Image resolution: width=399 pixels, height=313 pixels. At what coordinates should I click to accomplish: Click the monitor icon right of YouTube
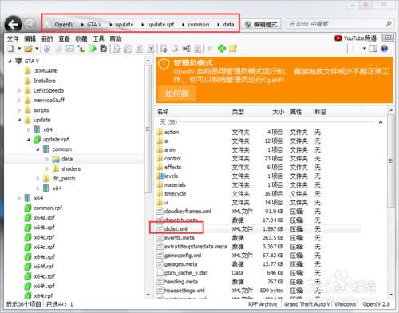pyautogui.click(x=388, y=38)
